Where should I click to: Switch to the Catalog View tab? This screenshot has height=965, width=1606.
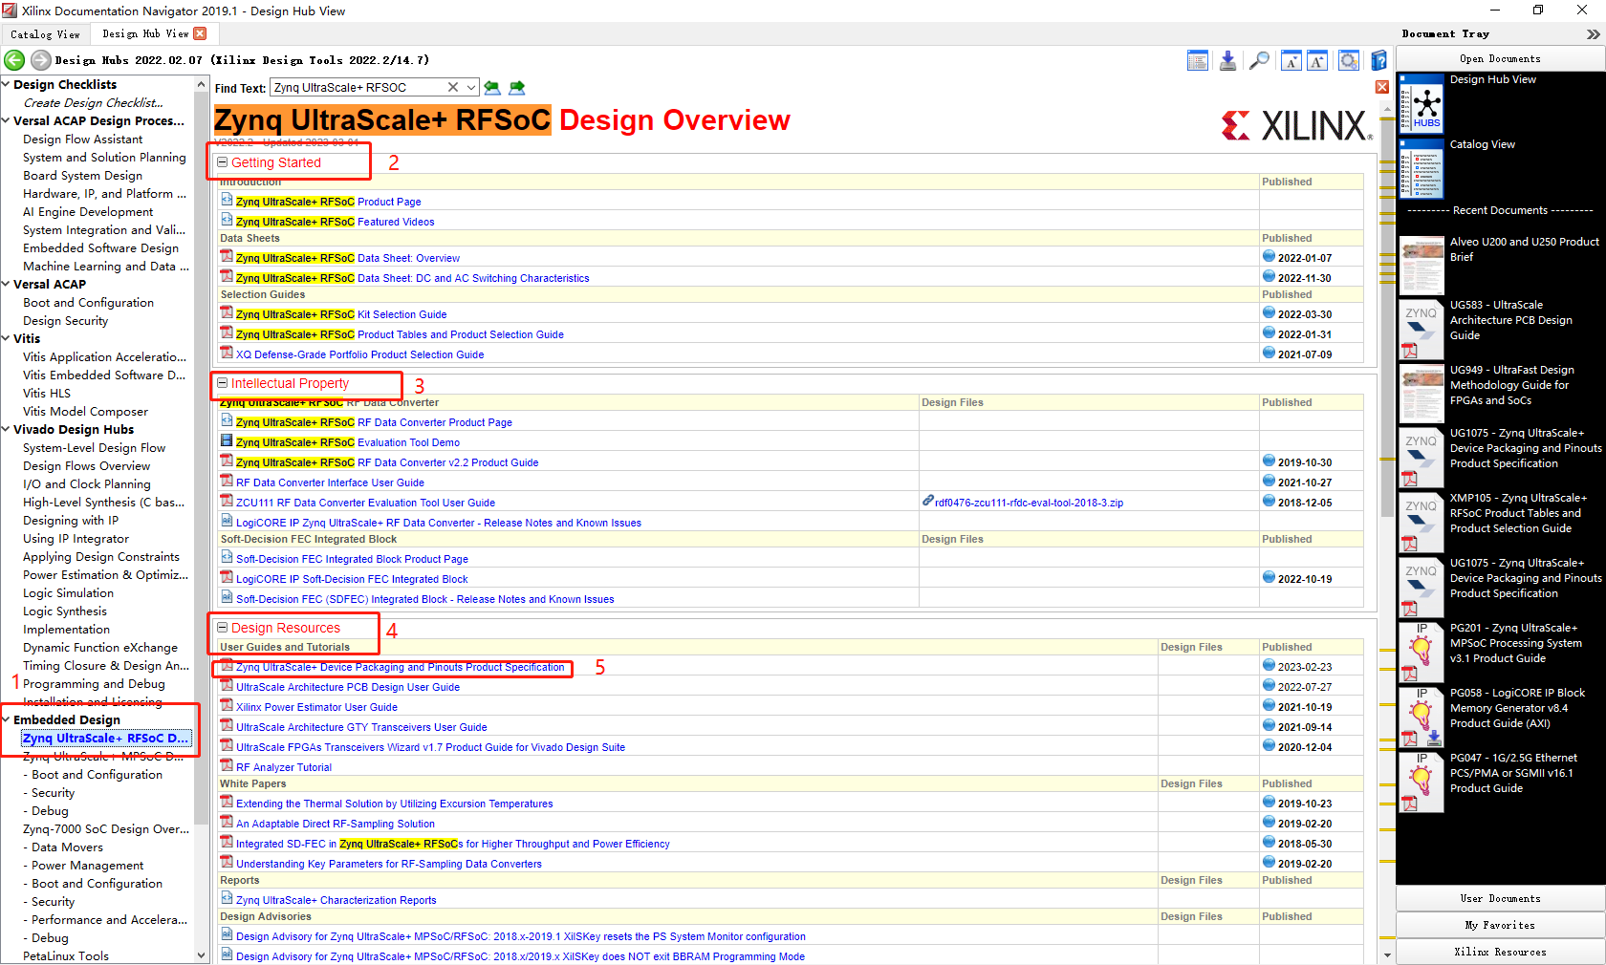point(46,34)
